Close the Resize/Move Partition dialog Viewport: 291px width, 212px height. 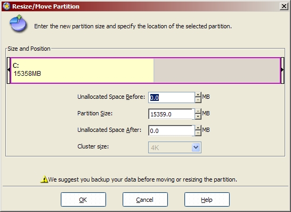click(284, 6)
